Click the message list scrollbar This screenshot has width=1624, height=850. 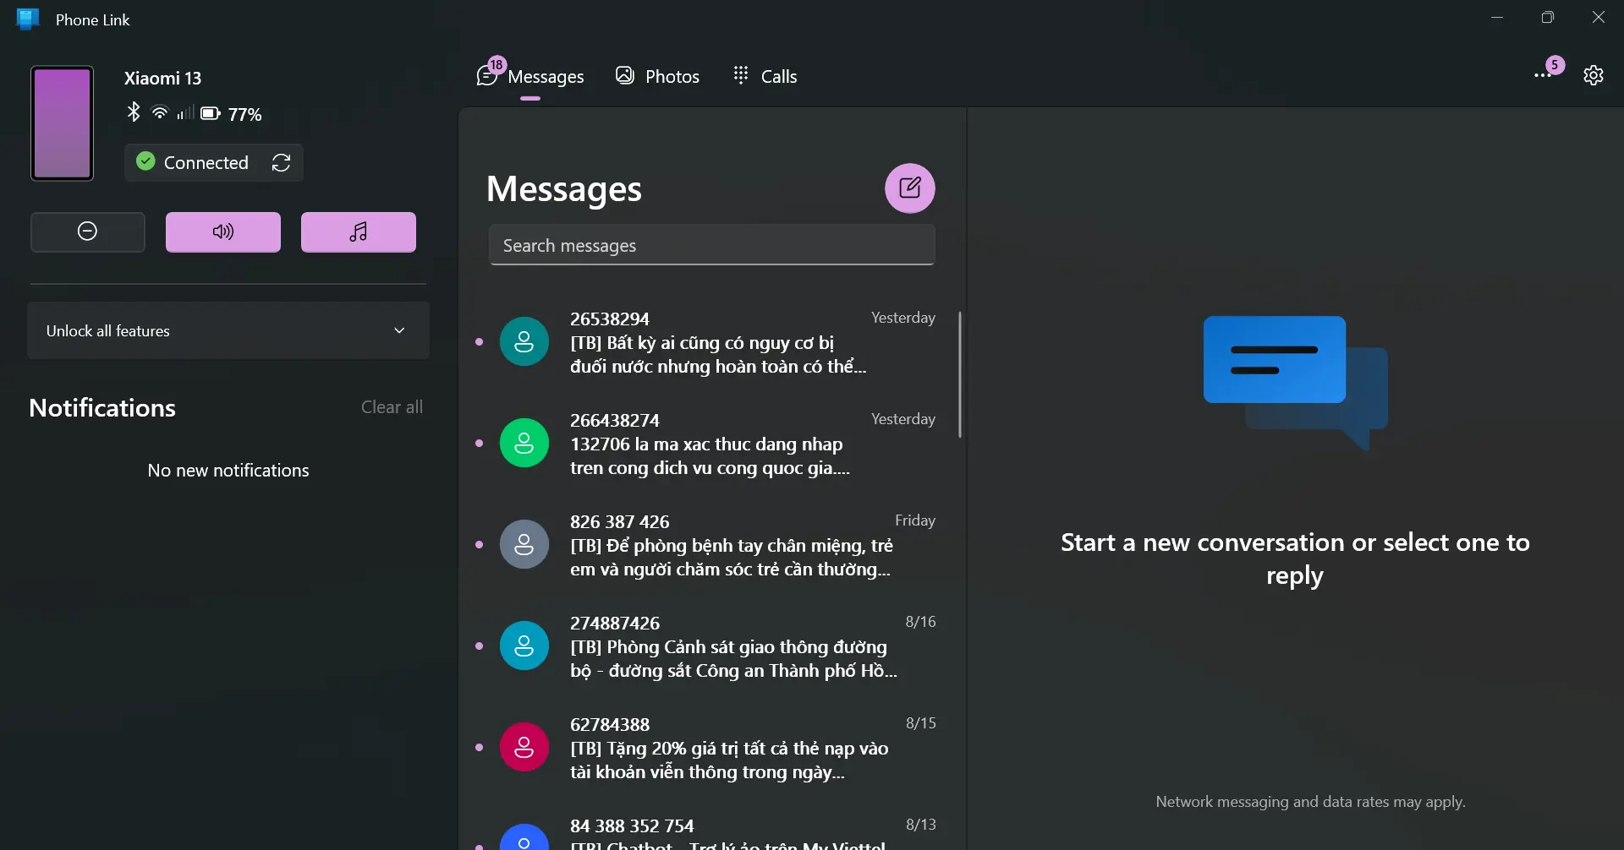click(x=959, y=374)
